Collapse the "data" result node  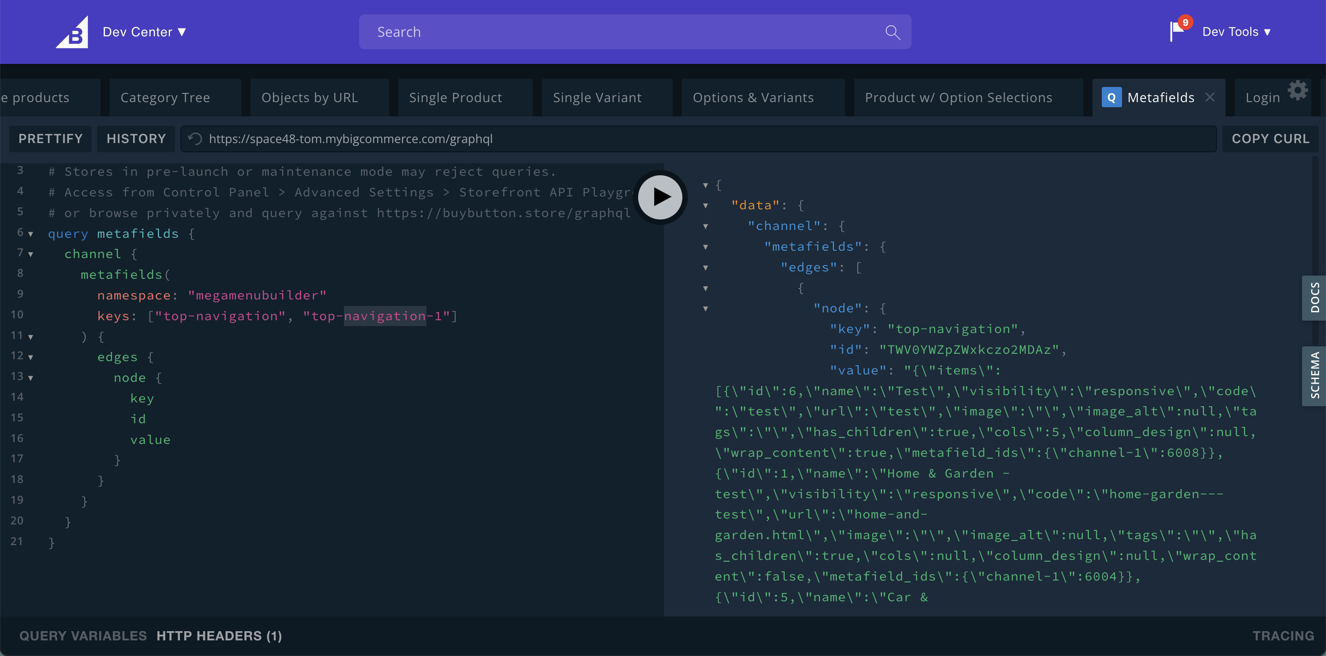[x=705, y=206]
